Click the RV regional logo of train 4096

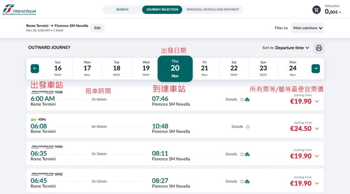pos(34,120)
